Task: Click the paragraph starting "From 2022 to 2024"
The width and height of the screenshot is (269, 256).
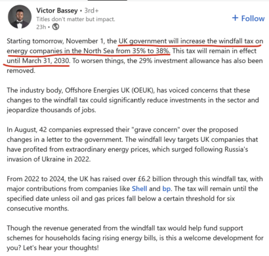Action: [x=134, y=194]
